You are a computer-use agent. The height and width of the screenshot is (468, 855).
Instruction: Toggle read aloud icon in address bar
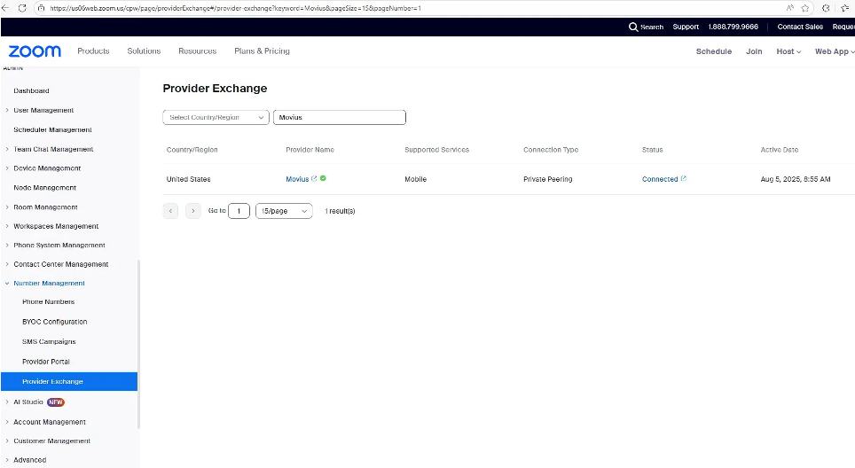click(789, 8)
